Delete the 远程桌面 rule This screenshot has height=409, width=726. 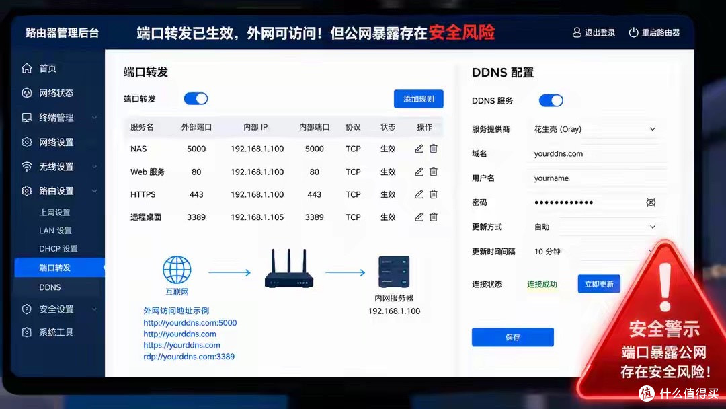tap(434, 217)
